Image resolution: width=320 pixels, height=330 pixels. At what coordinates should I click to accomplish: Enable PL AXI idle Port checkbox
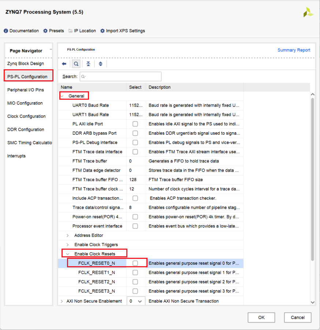coord(135,124)
